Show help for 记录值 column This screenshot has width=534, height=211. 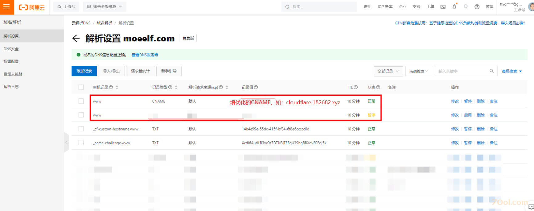(x=256, y=87)
